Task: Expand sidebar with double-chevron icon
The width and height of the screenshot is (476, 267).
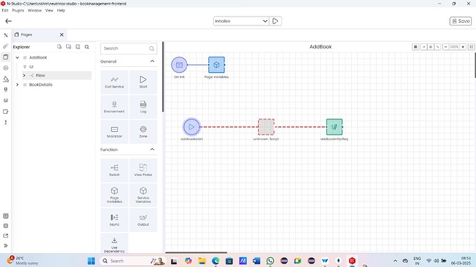Action: point(6,246)
